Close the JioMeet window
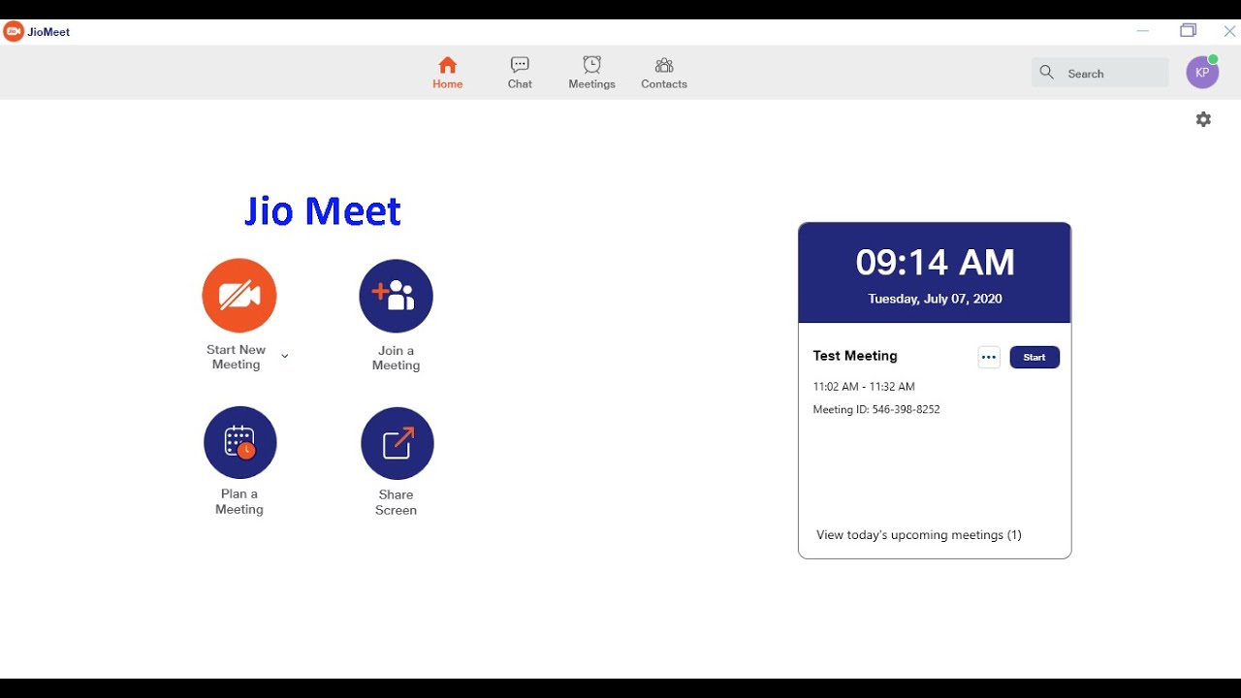Viewport: 1241px width, 698px height. point(1229,31)
